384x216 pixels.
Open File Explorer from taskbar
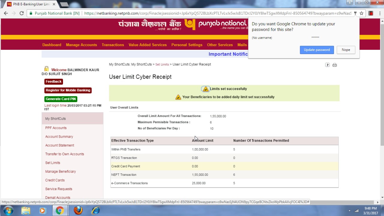tap(26, 211)
